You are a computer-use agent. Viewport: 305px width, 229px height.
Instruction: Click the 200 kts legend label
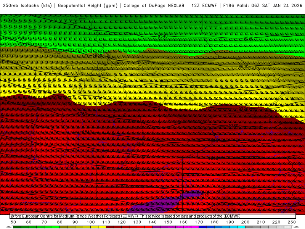tap(245, 222)
